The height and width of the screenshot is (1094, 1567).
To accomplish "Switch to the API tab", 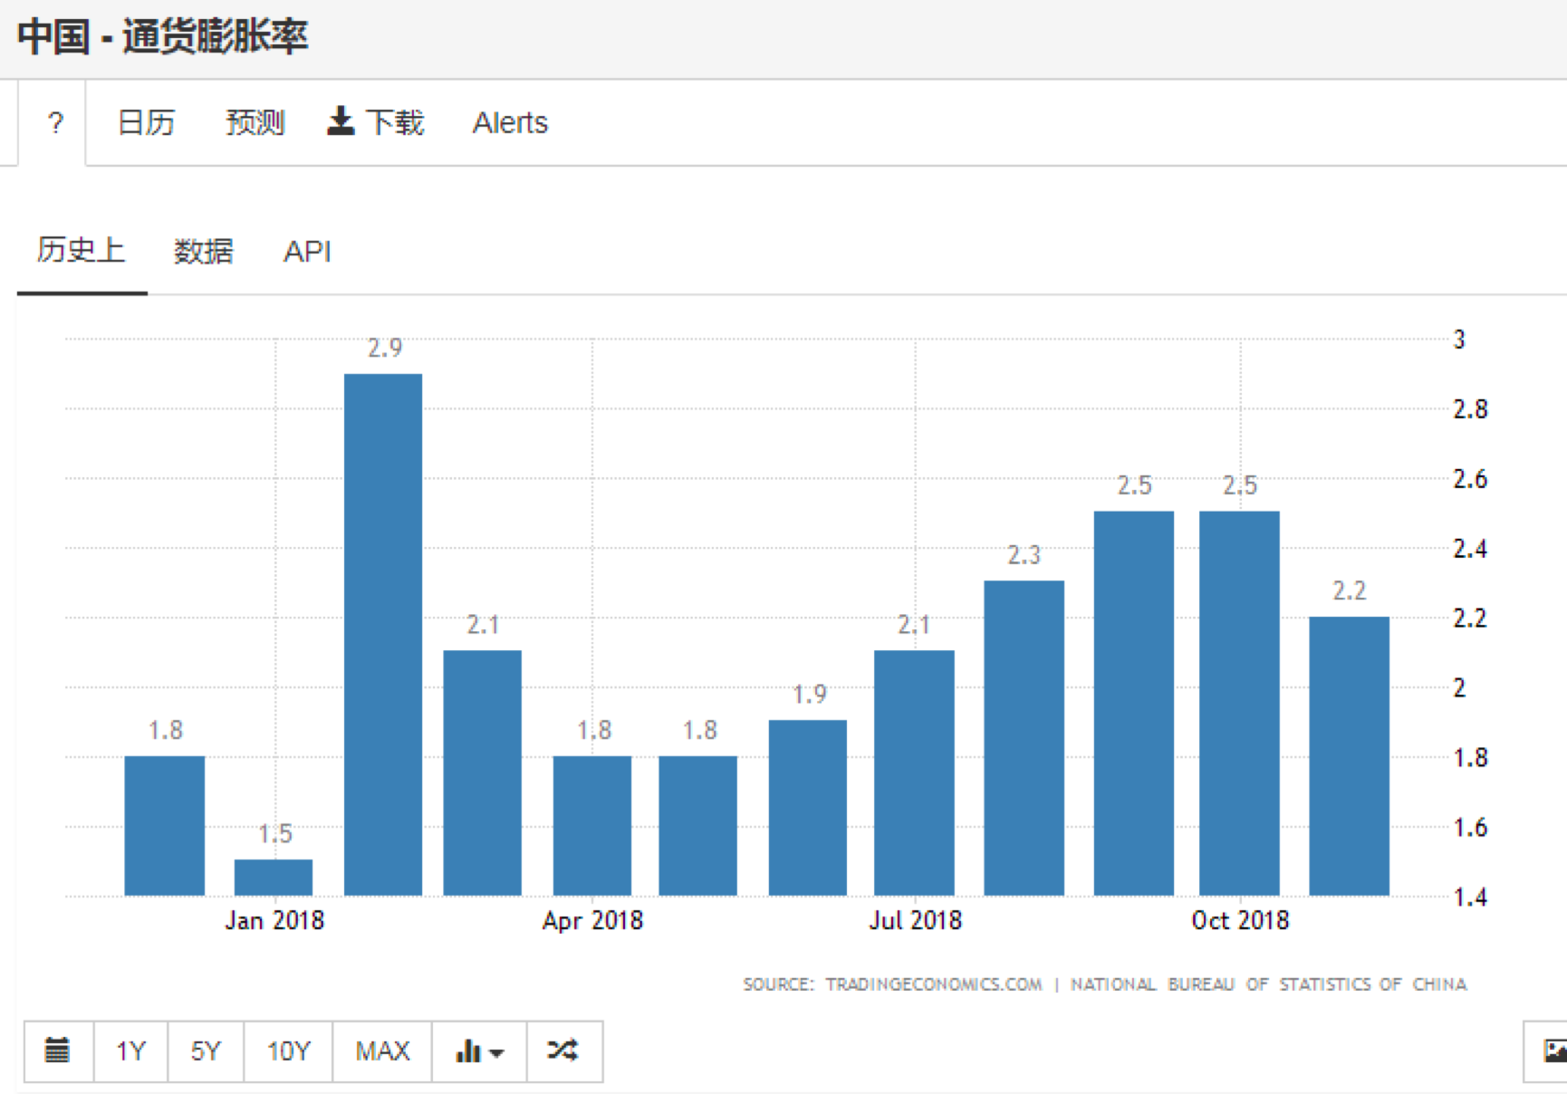I will pyautogui.click(x=307, y=251).
